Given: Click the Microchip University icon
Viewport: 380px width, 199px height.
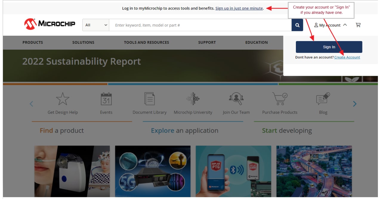Looking at the screenshot, I should [x=193, y=98].
